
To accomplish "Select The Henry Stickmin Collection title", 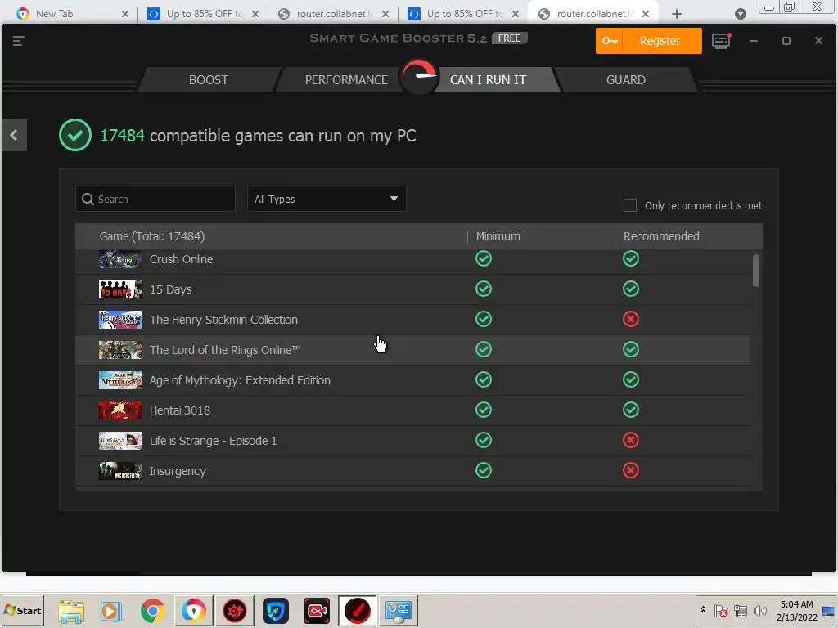I will point(223,320).
